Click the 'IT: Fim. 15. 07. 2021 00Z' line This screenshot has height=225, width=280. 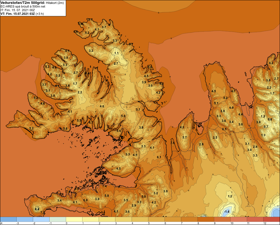tap(18, 10)
